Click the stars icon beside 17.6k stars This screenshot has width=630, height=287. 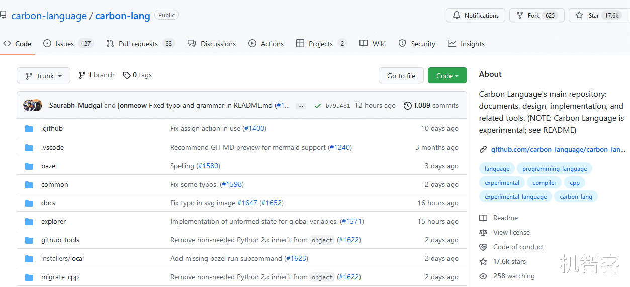[483, 262]
